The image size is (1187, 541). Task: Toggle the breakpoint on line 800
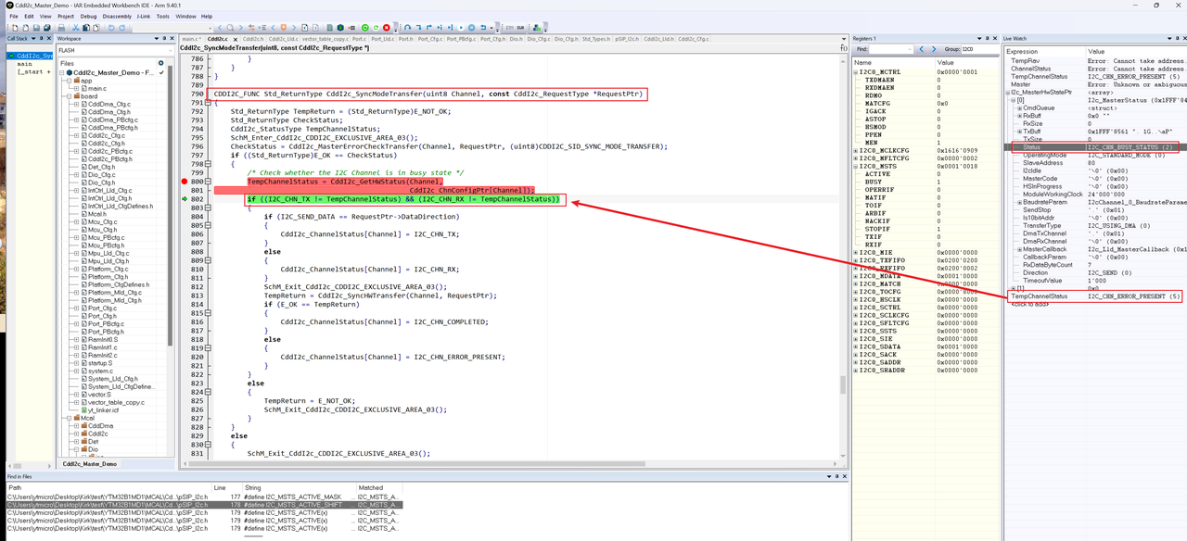(x=185, y=182)
